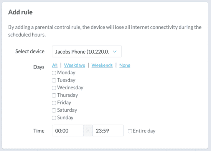The image size is (211, 151).
Task: Open the Select device dropdown
Action: [x=87, y=52]
